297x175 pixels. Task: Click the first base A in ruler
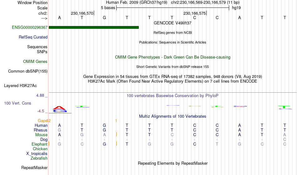(59, 18)
